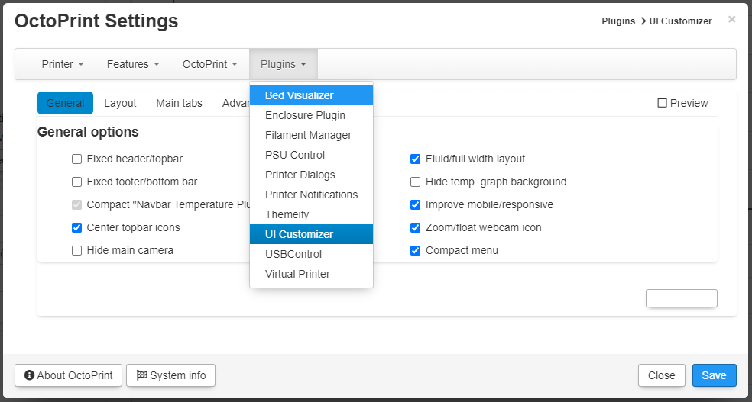Open Filament Manager plugin settings

311,136
